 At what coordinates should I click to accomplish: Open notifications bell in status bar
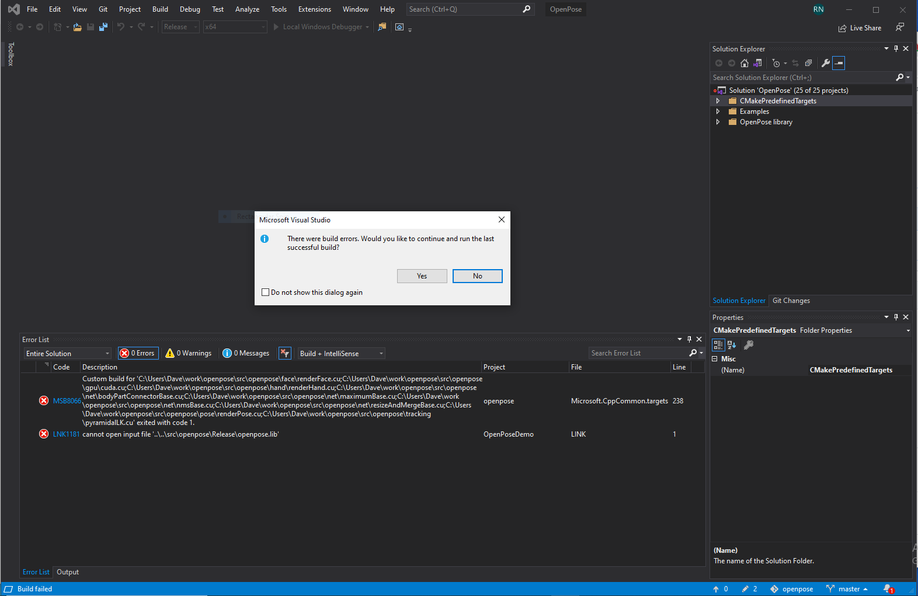888,589
